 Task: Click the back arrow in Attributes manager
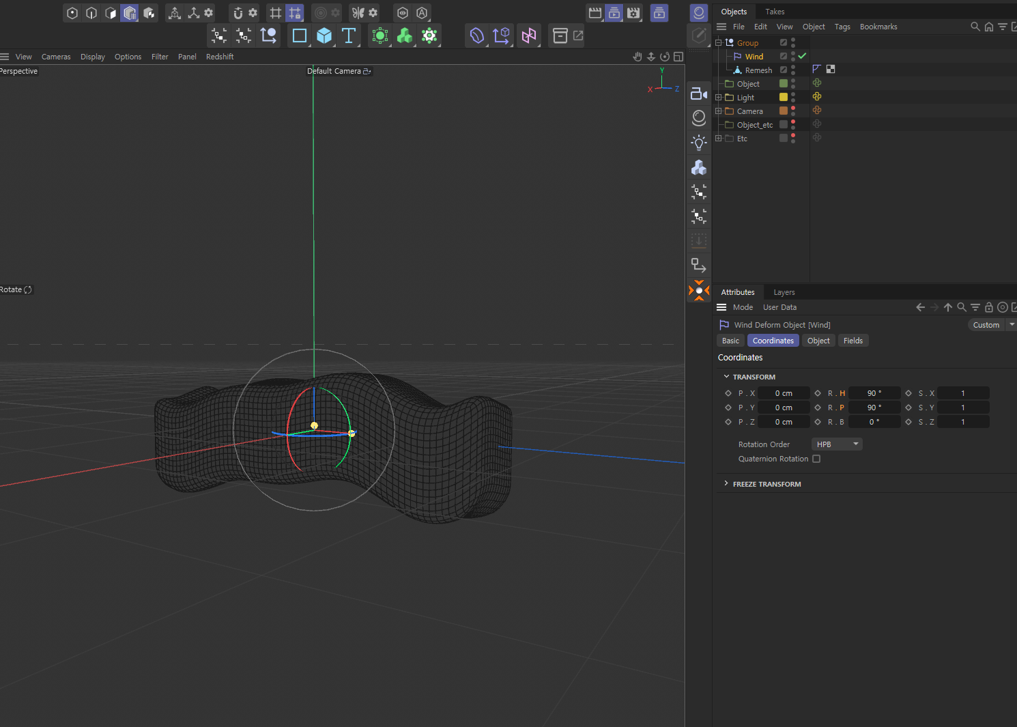(920, 307)
